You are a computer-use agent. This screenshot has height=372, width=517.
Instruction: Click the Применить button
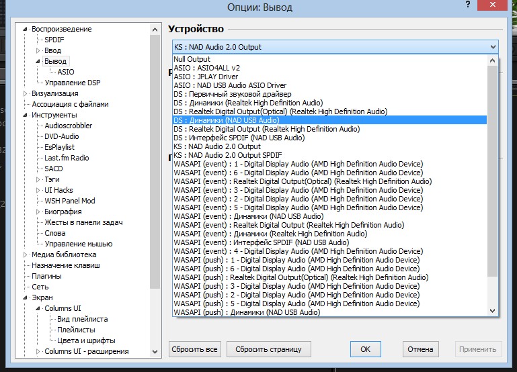[478, 349]
